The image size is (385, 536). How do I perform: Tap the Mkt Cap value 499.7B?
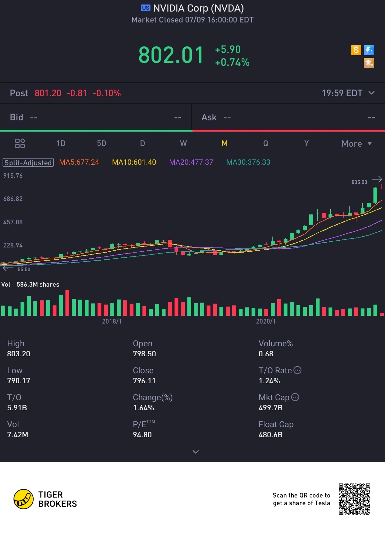pyautogui.click(x=270, y=408)
